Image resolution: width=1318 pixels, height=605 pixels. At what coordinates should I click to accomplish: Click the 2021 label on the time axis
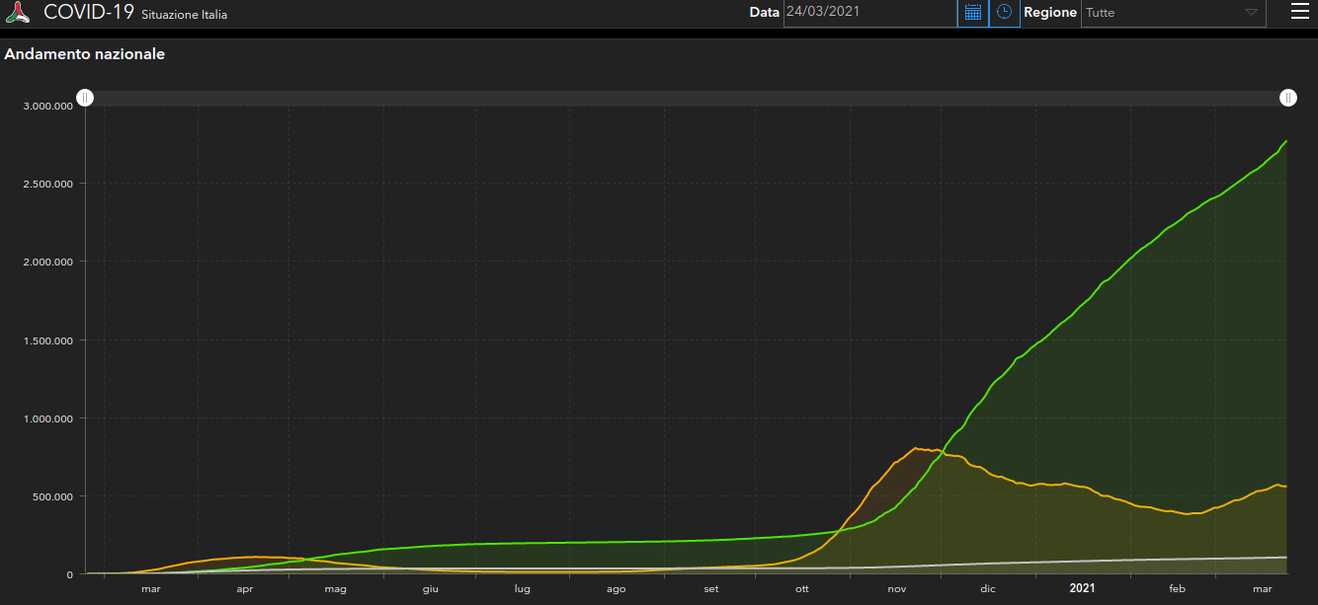[x=1082, y=588]
